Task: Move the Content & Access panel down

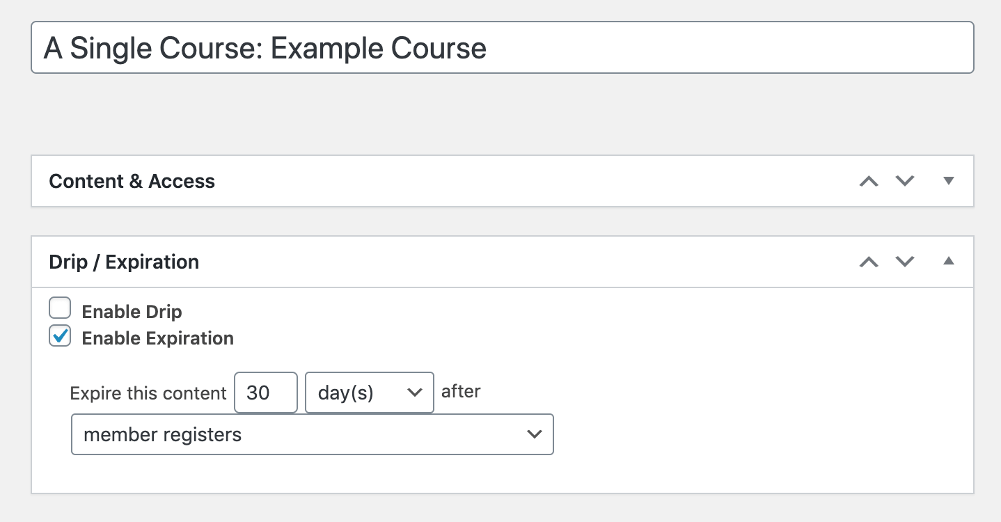Action: pyautogui.click(x=904, y=181)
